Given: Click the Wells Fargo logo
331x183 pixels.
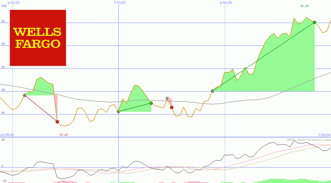Looking at the screenshot, I should 38,38.
